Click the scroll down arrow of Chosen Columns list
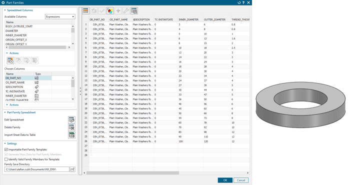350x185 pixels. click(x=73, y=99)
